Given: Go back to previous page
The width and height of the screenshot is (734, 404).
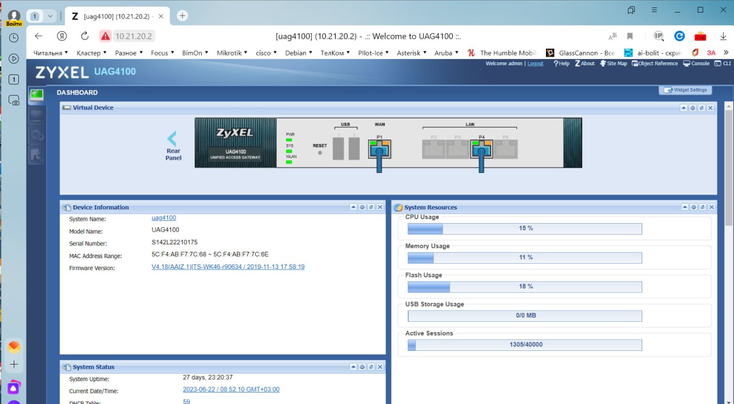Looking at the screenshot, I should [x=38, y=36].
